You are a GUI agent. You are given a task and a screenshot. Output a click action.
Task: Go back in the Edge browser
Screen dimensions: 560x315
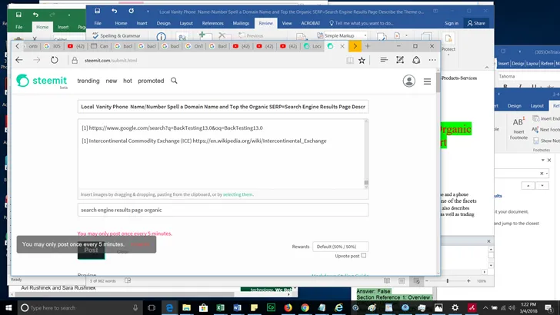click(x=19, y=60)
